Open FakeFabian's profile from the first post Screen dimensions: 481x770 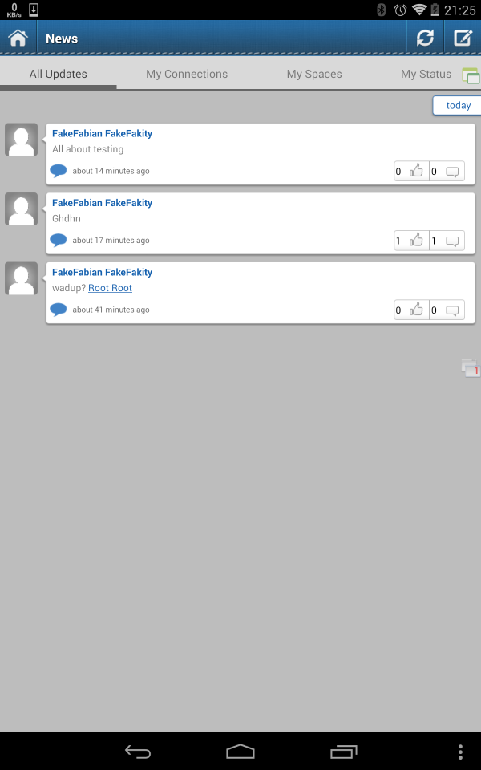(x=102, y=134)
